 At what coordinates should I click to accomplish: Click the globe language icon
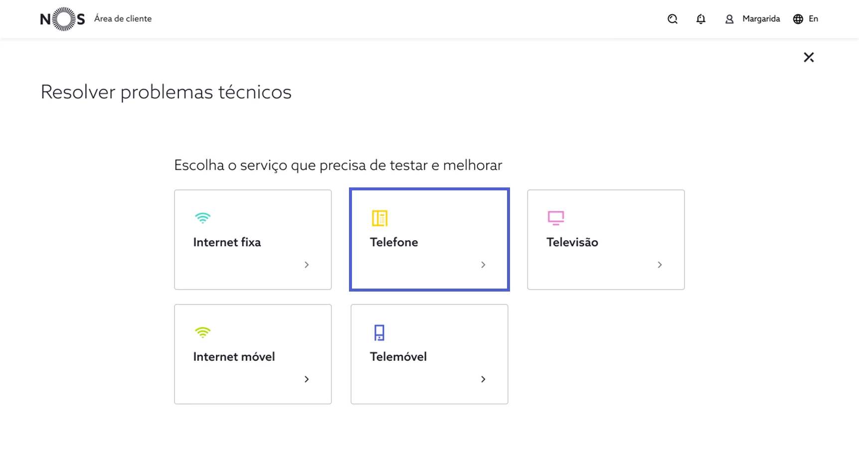798,19
